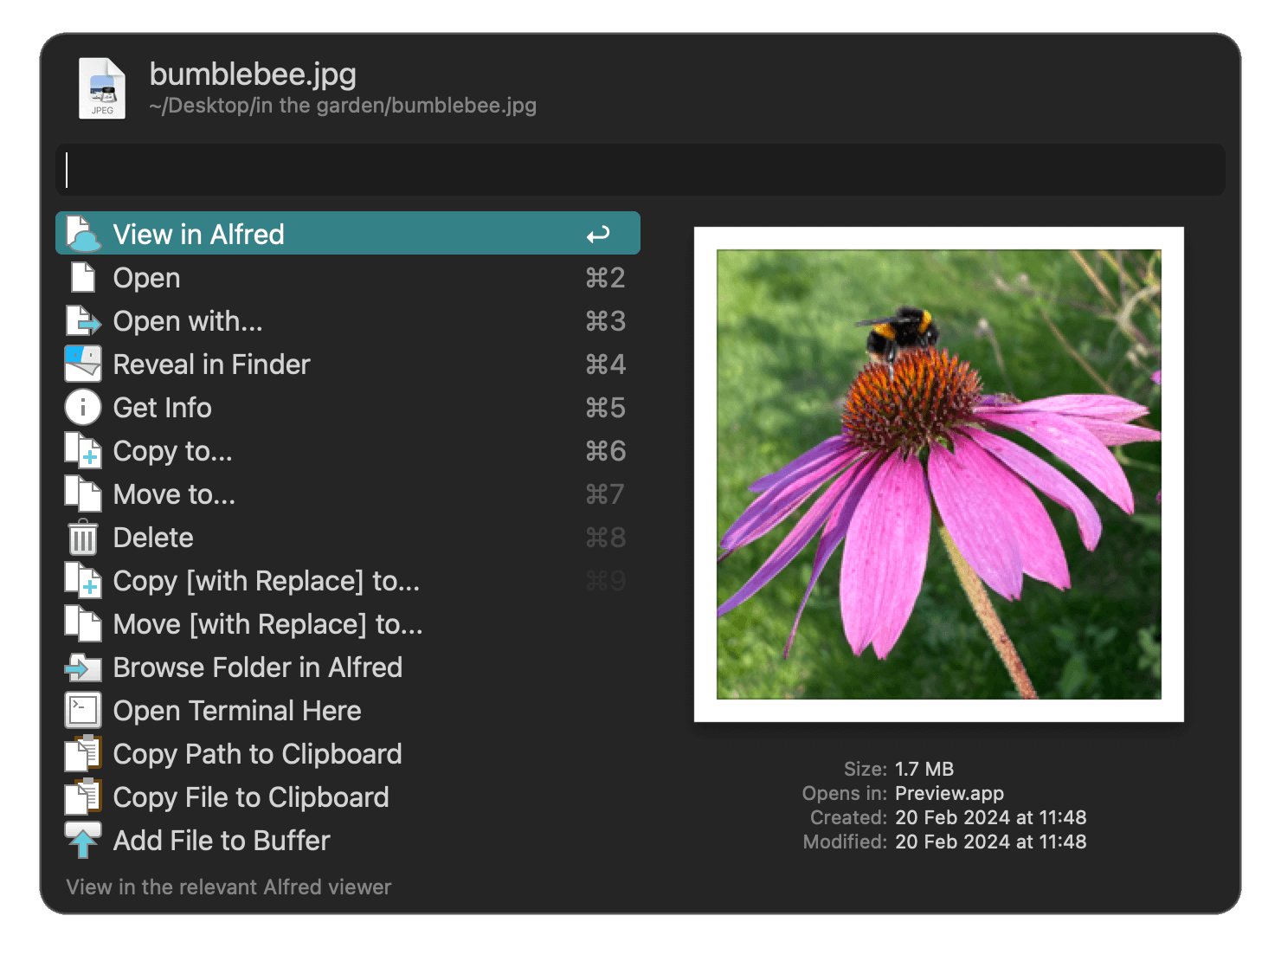
Task: Select the Copy File to Clipboard action
Action: tap(250, 797)
